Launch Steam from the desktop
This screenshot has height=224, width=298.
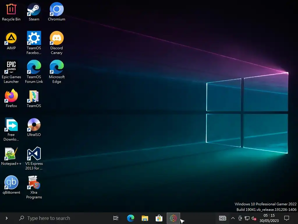pos(34,12)
